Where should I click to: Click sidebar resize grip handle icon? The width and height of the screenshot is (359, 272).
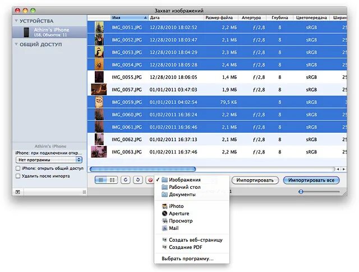pos(85,192)
